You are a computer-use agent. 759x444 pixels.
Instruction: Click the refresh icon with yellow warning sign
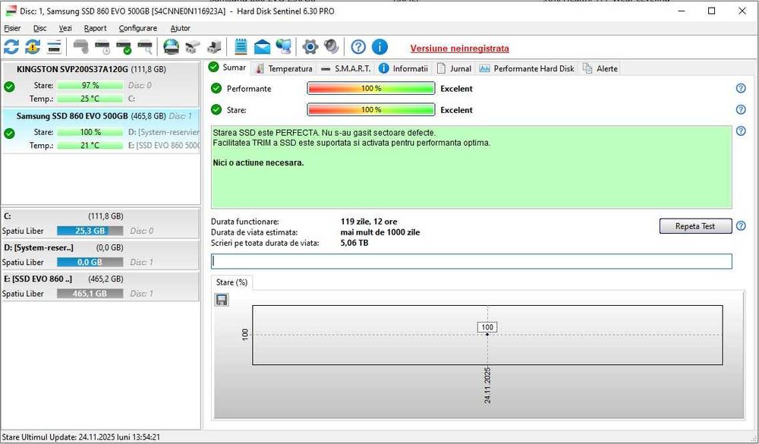[x=33, y=47]
